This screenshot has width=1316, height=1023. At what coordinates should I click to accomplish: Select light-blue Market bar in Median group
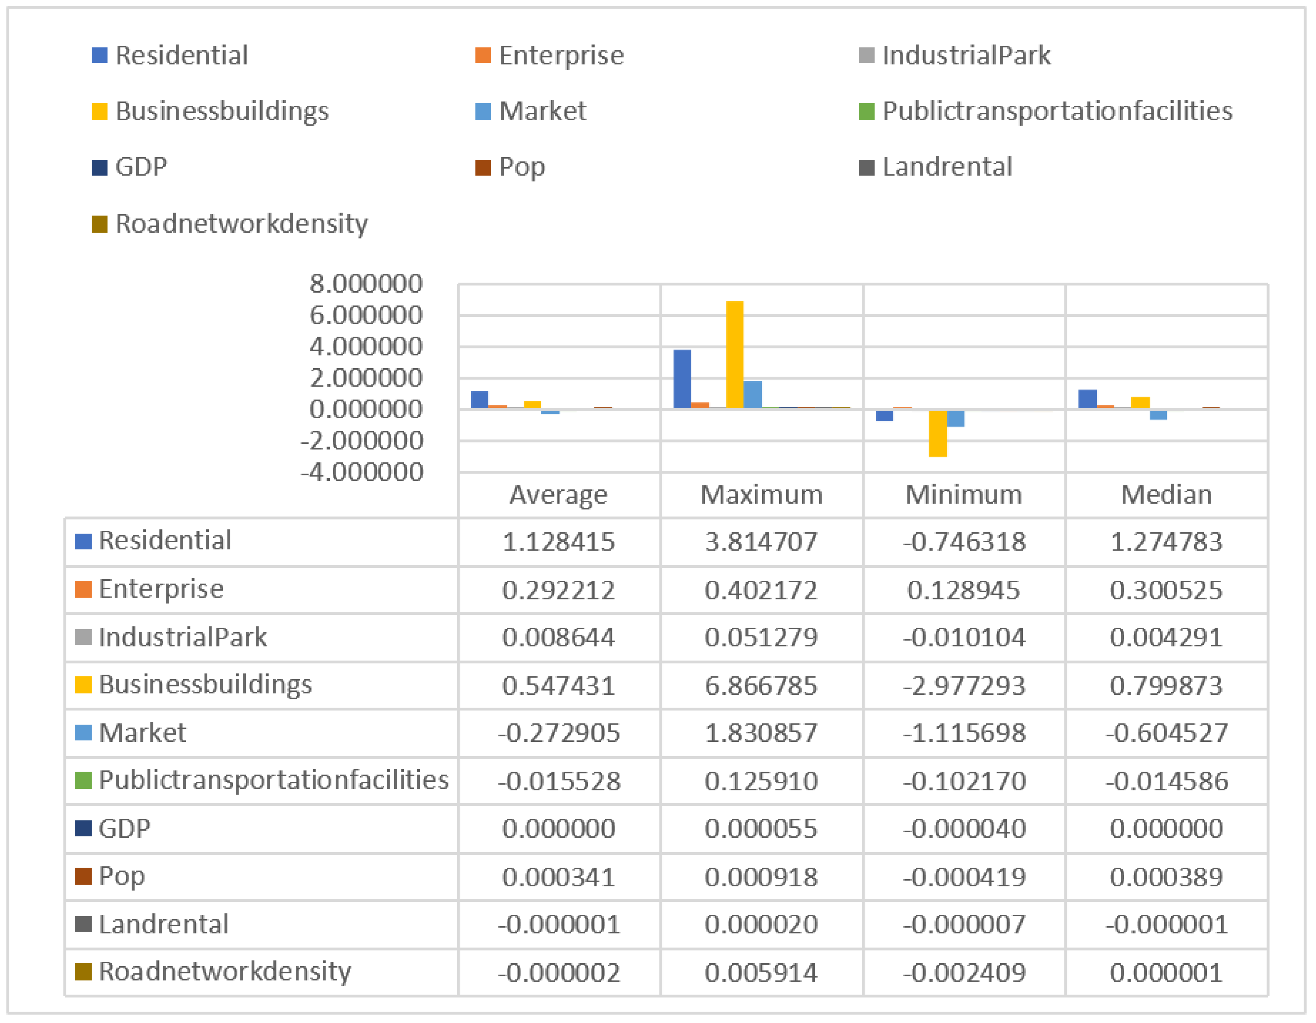coord(1158,415)
